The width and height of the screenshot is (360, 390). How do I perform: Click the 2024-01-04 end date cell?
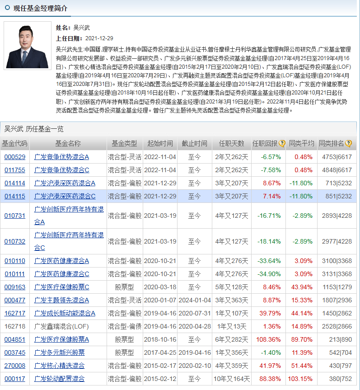click(195, 300)
